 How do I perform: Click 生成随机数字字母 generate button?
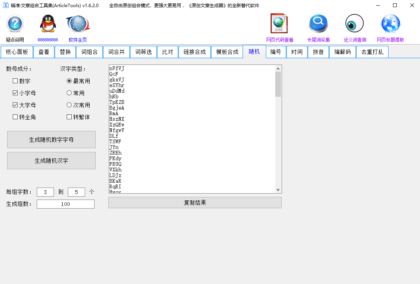click(x=51, y=139)
